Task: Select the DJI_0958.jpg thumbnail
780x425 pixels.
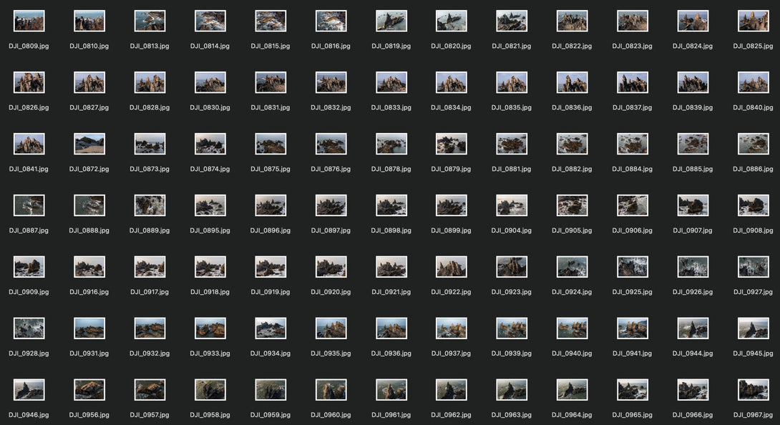Action: coord(210,390)
